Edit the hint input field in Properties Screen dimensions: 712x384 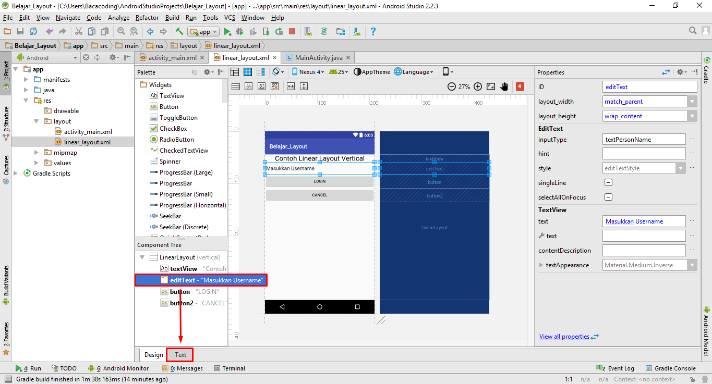(x=644, y=153)
